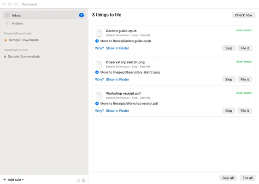The width and height of the screenshot is (259, 184).
Task: Show Workshop receipt.pdf in Finder
Action: [118, 111]
